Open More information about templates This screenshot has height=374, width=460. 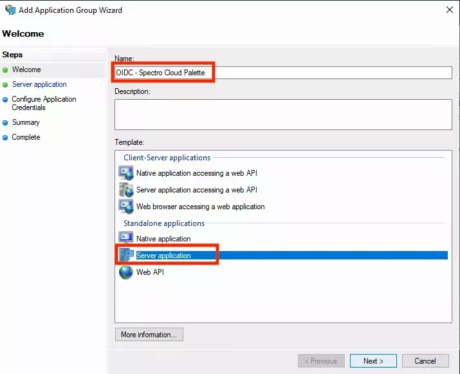[149, 335]
